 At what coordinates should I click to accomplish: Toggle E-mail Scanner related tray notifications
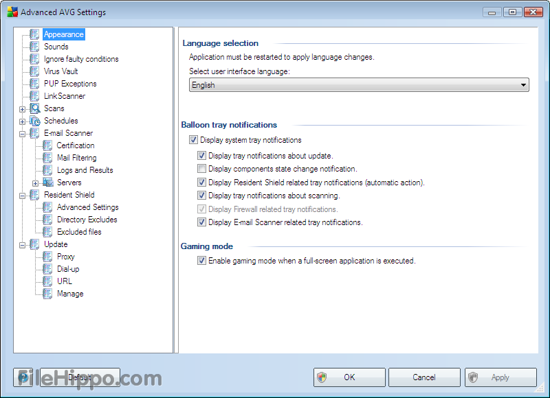click(201, 222)
